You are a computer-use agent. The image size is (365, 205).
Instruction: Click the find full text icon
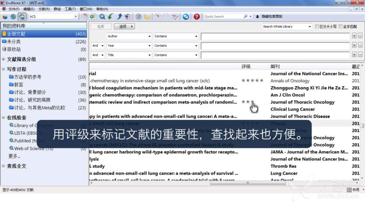128,17
